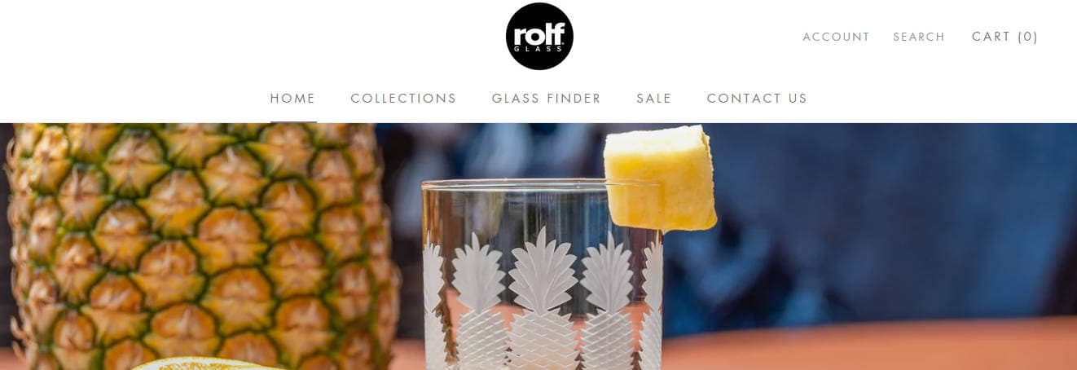View the Cart (0) link
Screen dimensions: 1077x370
1005,37
